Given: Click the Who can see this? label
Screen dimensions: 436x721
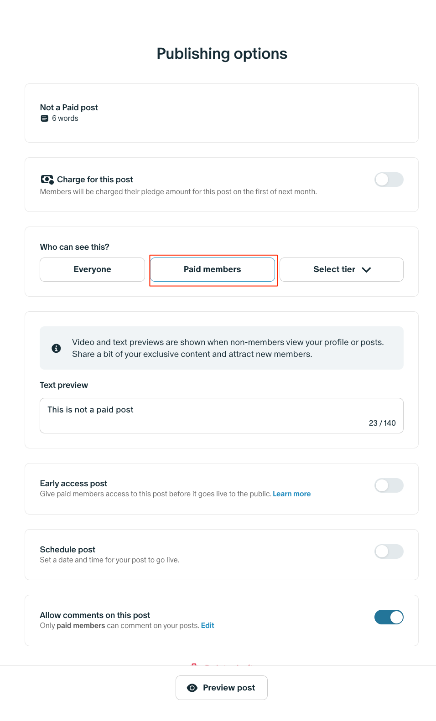Looking at the screenshot, I should [x=74, y=247].
